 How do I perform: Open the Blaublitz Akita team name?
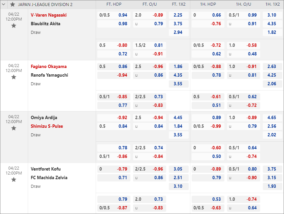[45, 24]
